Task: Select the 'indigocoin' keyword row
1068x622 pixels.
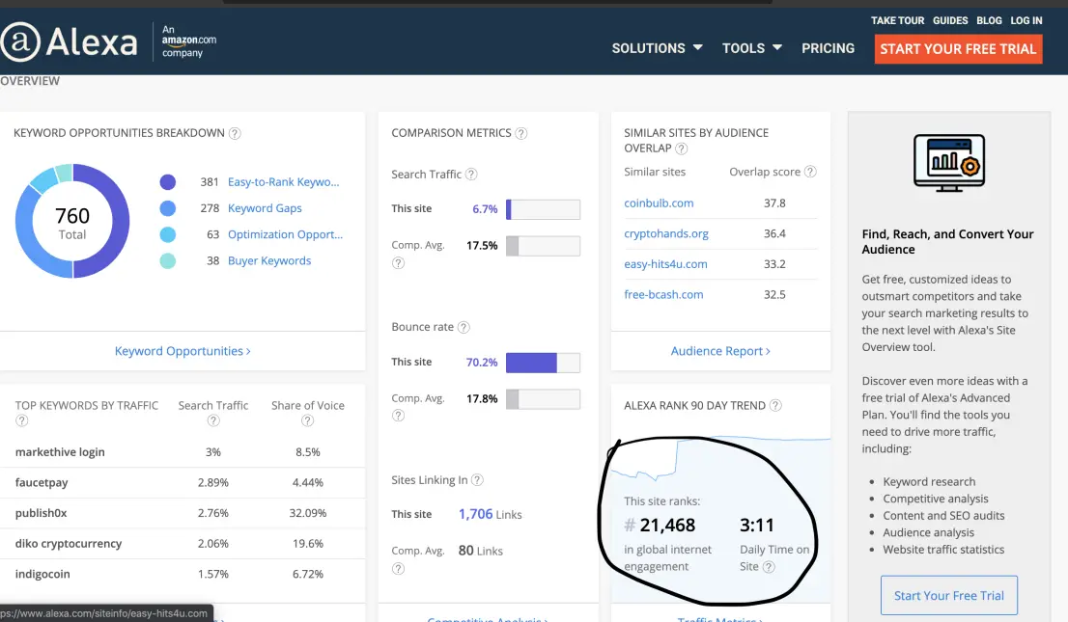Action: (183, 575)
